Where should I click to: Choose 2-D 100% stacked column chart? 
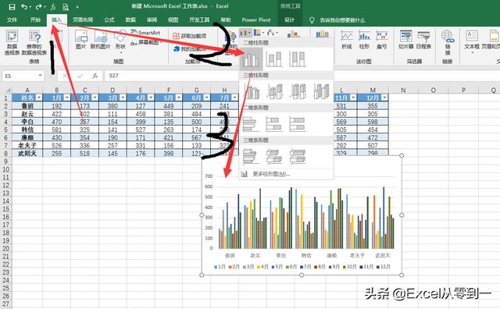click(x=298, y=59)
